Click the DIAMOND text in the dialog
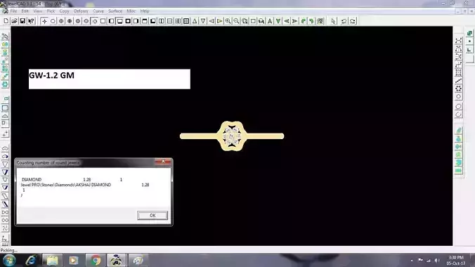The width and height of the screenshot is (475, 267). tap(32, 179)
